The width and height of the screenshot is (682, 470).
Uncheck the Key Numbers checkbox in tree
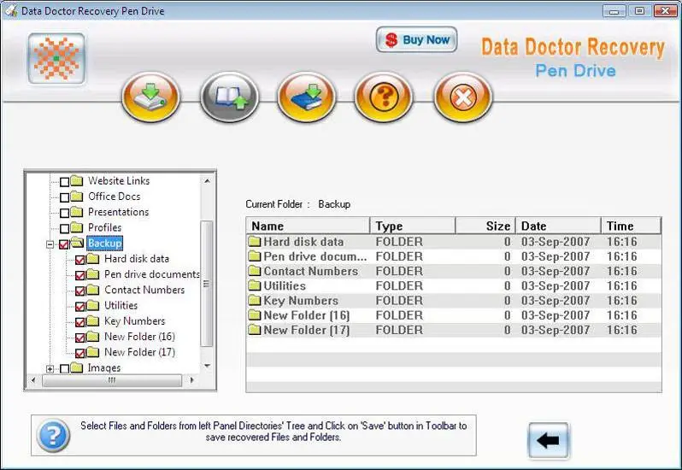(80, 322)
